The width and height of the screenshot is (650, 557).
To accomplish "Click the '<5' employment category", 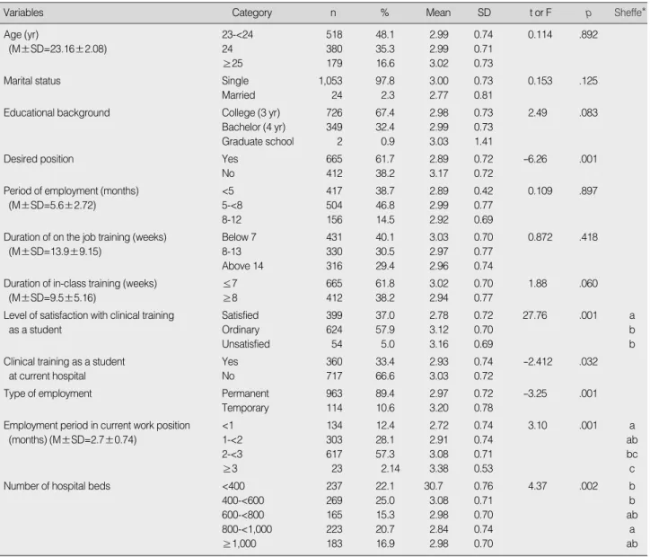I will 227,191.
